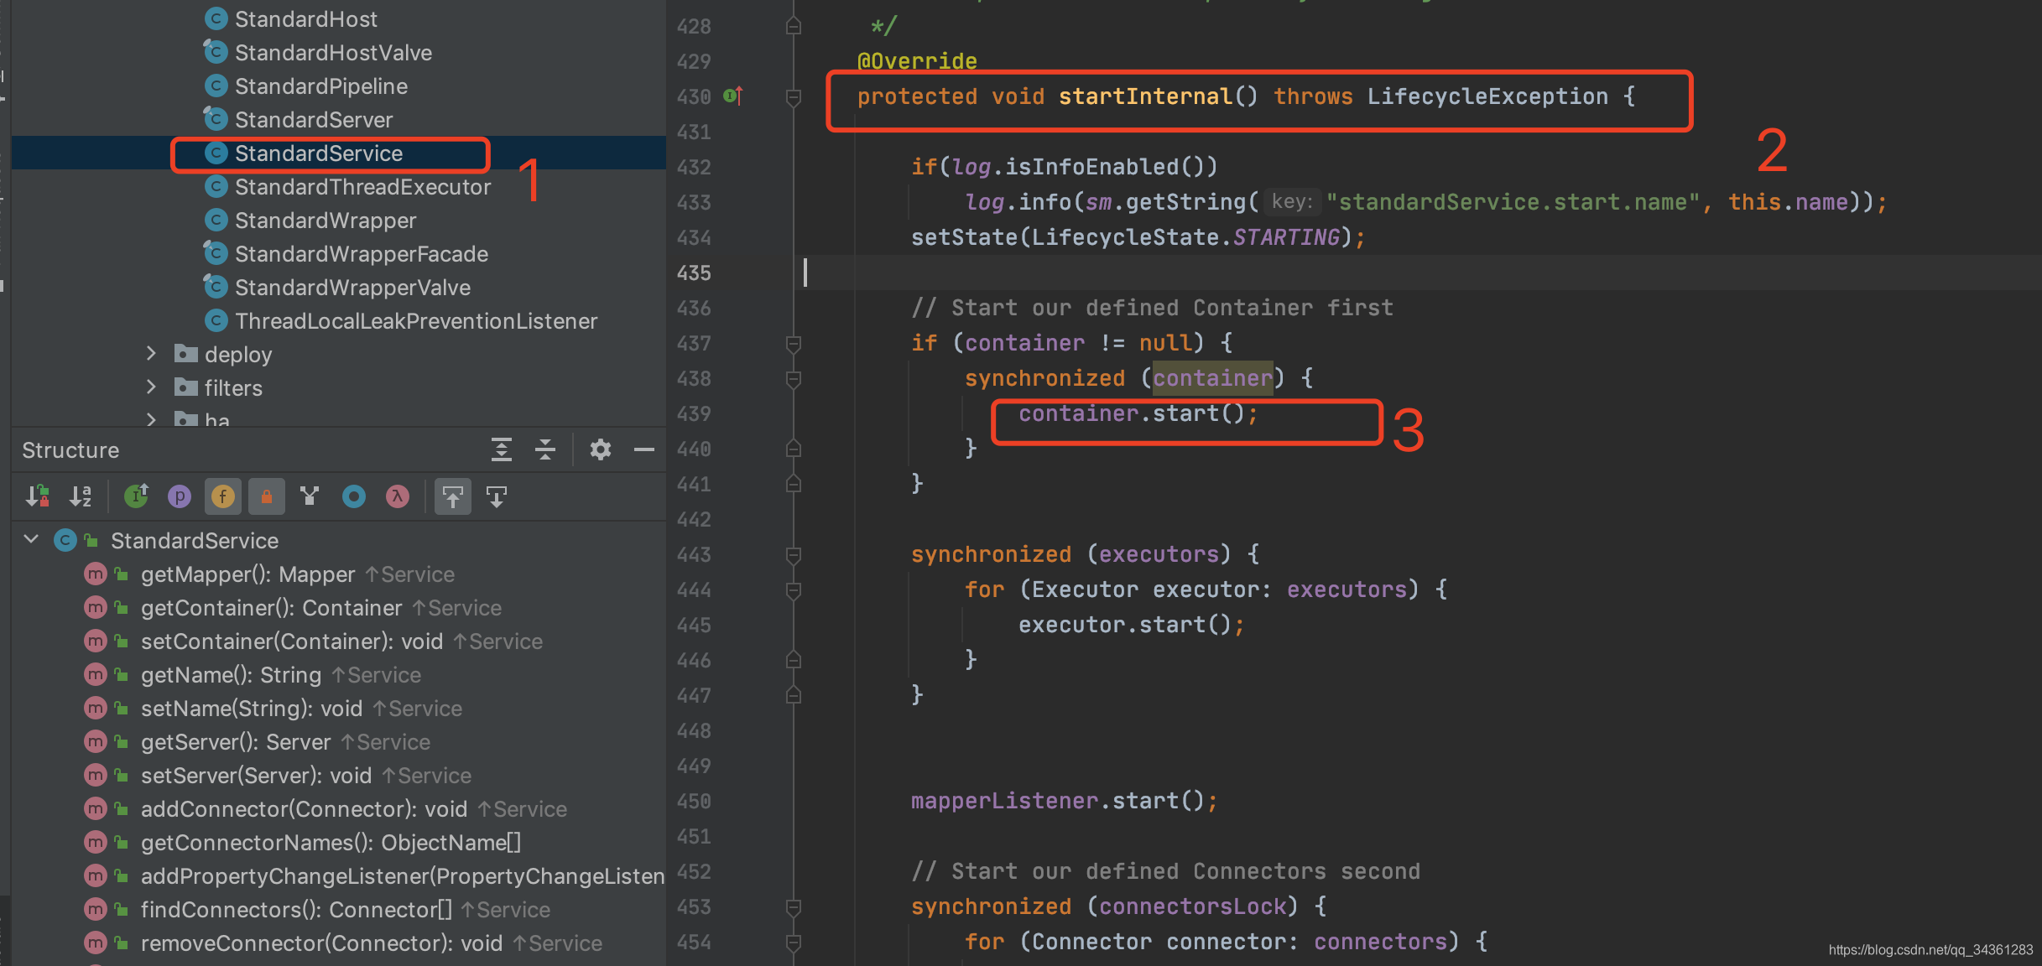Click line number 435 in gutter
This screenshot has height=966, width=2042.
click(694, 273)
